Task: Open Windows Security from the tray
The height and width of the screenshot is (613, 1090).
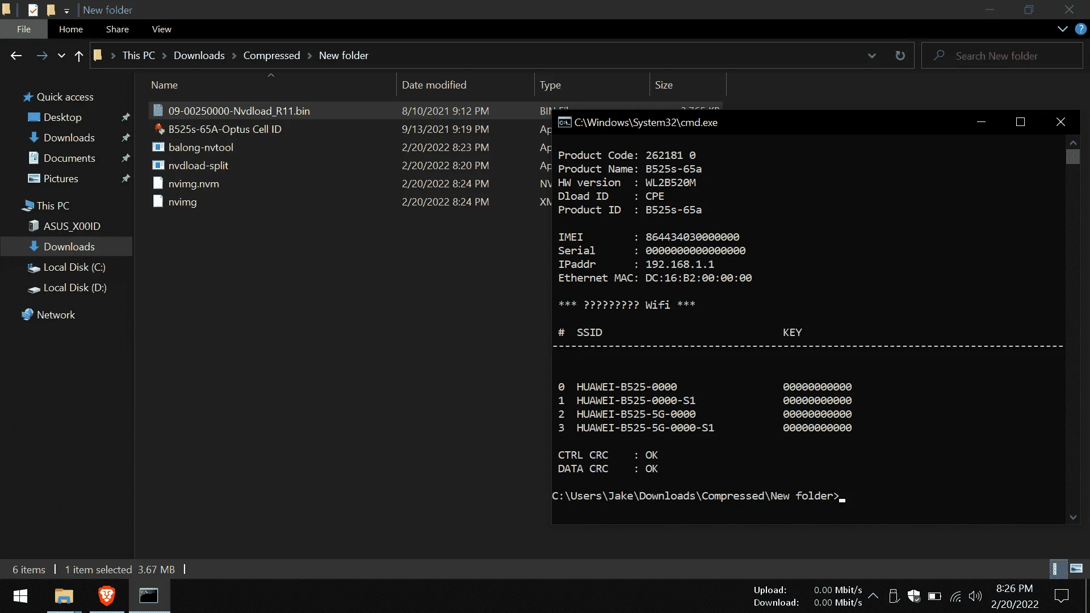Action: pos(914,596)
